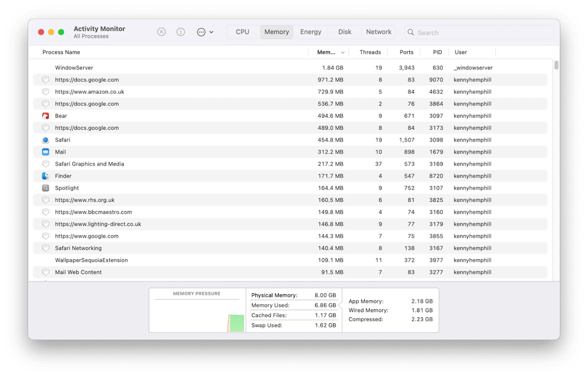Open the Energy tab
The width and height of the screenshot is (588, 377).
[x=310, y=32]
